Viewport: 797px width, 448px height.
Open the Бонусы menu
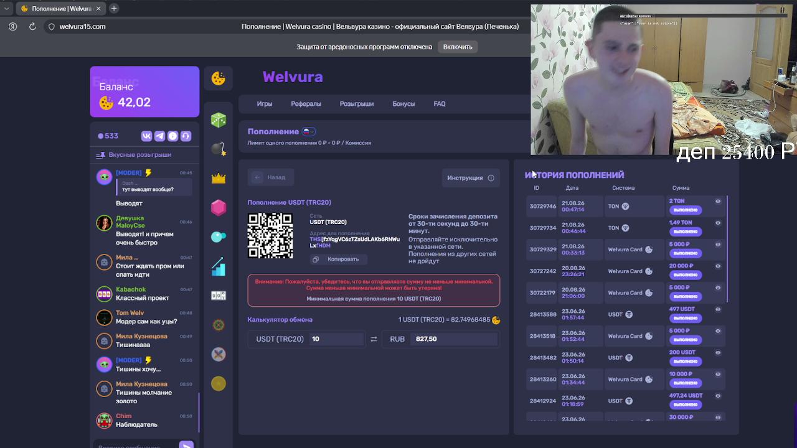click(403, 104)
